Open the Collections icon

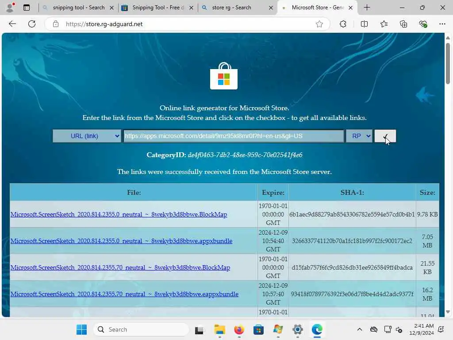pos(403,24)
